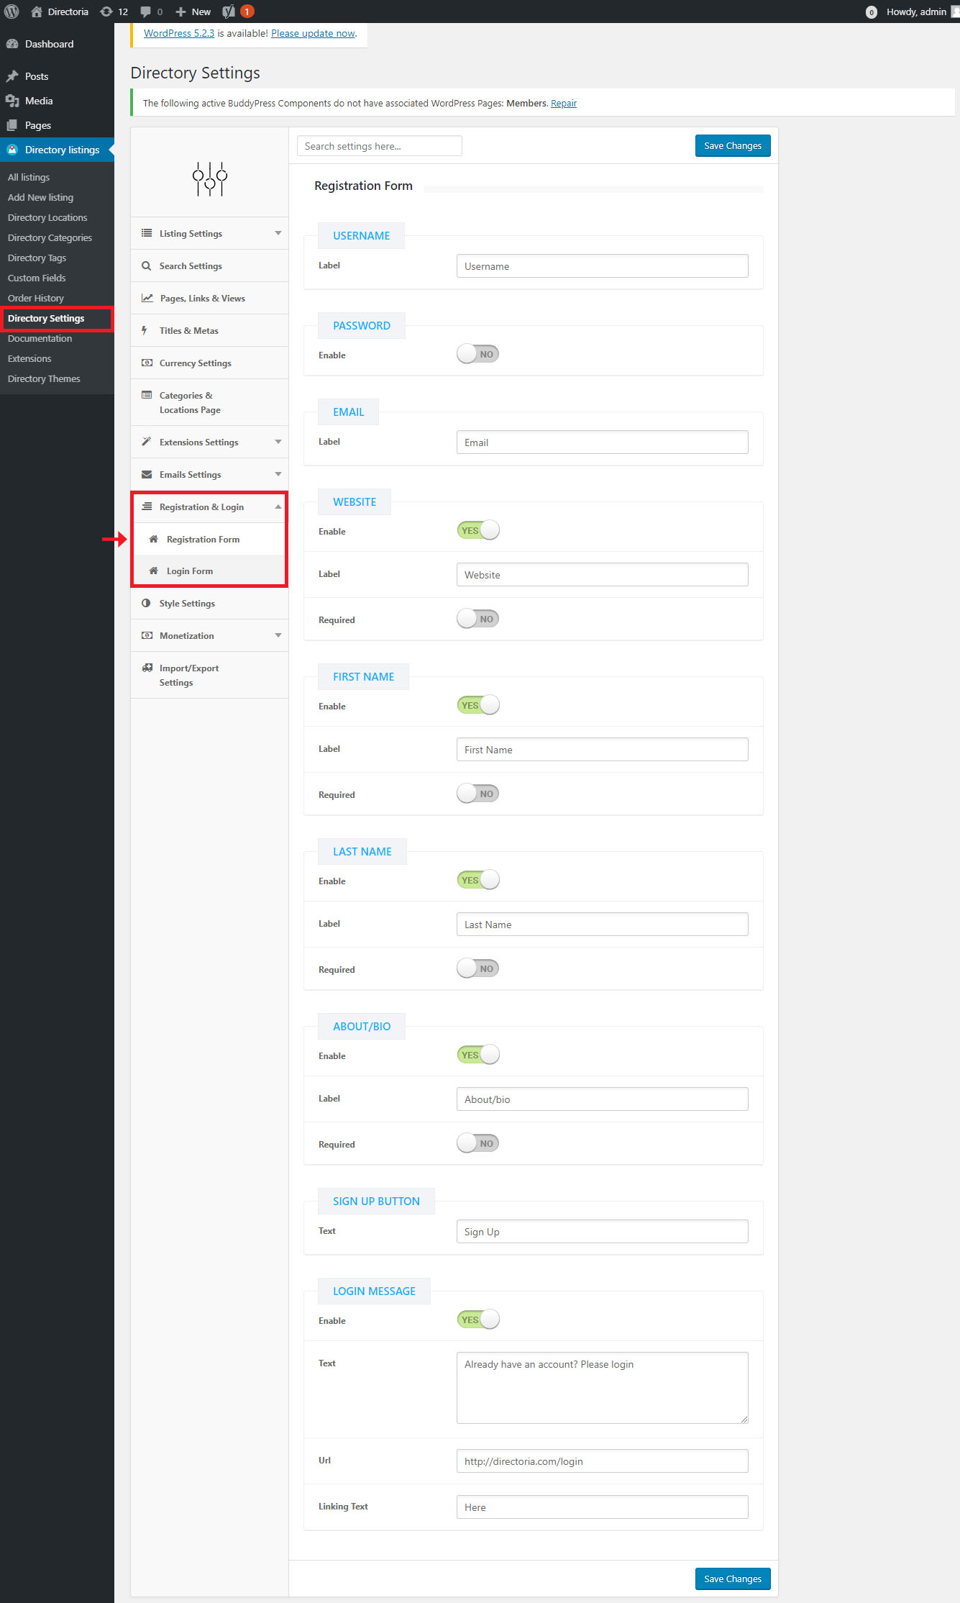This screenshot has width=960, height=1603.
Task: Collapse the Registration & Login section arrow
Action: click(x=278, y=507)
